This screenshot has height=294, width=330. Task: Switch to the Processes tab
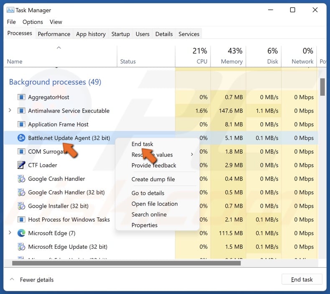20,34
